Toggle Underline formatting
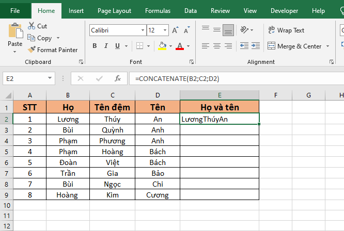 pos(117,46)
